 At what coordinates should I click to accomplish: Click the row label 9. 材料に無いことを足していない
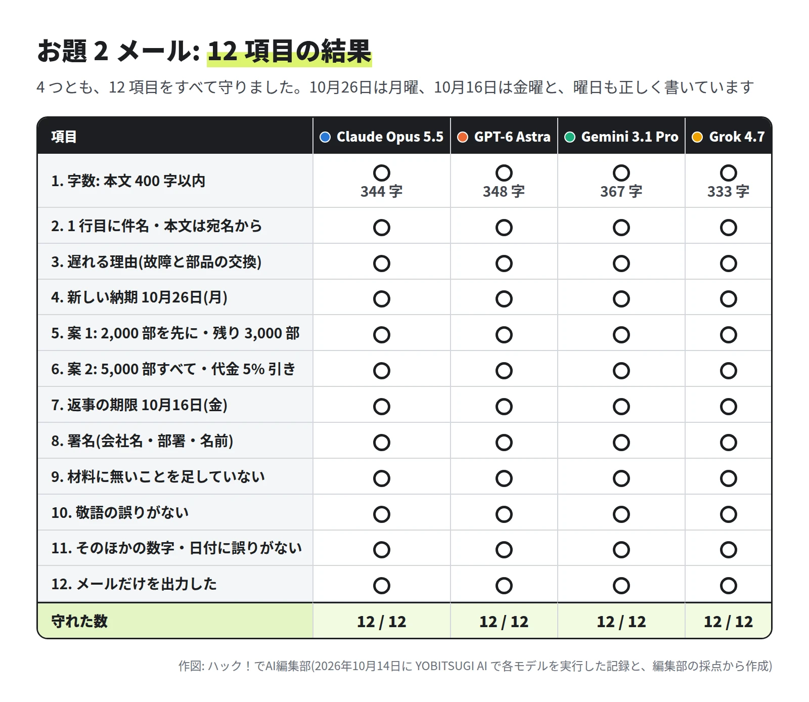[x=158, y=477]
